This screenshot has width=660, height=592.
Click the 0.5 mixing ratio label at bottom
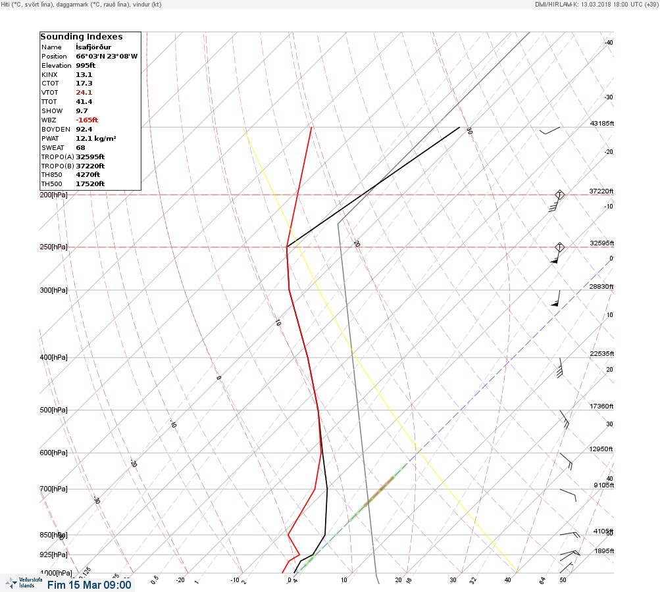coord(155,580)
